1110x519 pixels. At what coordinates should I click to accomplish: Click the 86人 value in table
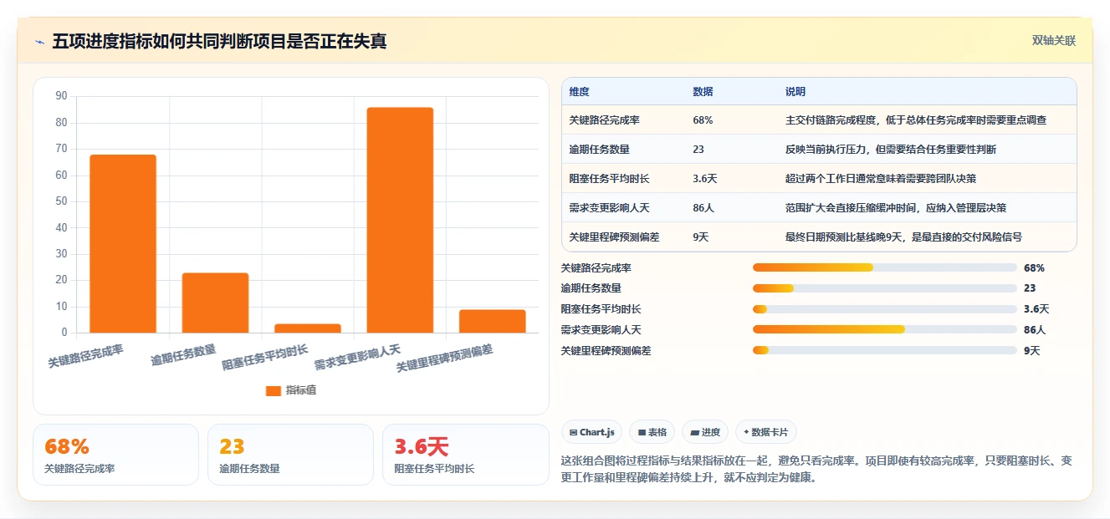(x=703, y=208)
